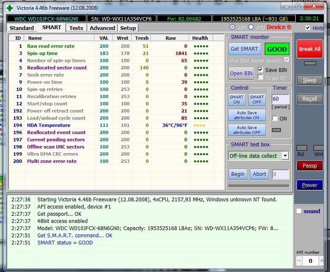Screen dimensions: 330x272
Task: Go to the Standard tab
Action: pos(22,28)
